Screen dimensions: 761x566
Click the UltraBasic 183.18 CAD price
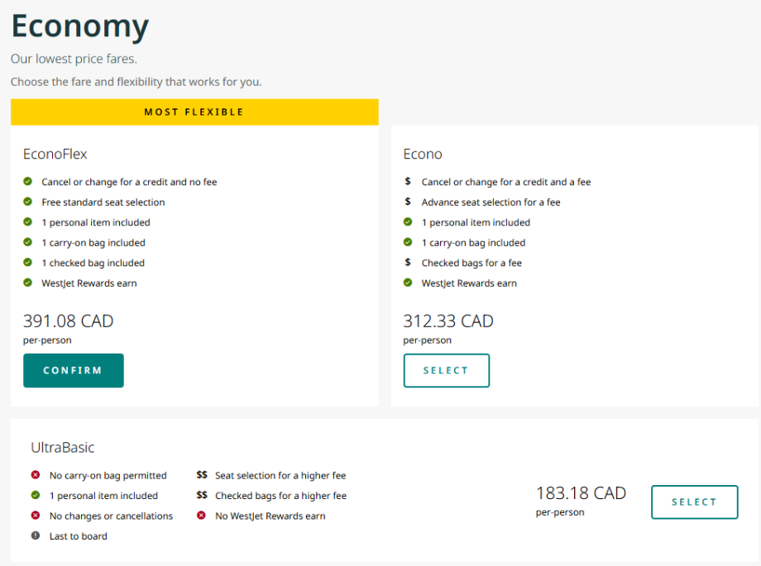tap(581, 493)
